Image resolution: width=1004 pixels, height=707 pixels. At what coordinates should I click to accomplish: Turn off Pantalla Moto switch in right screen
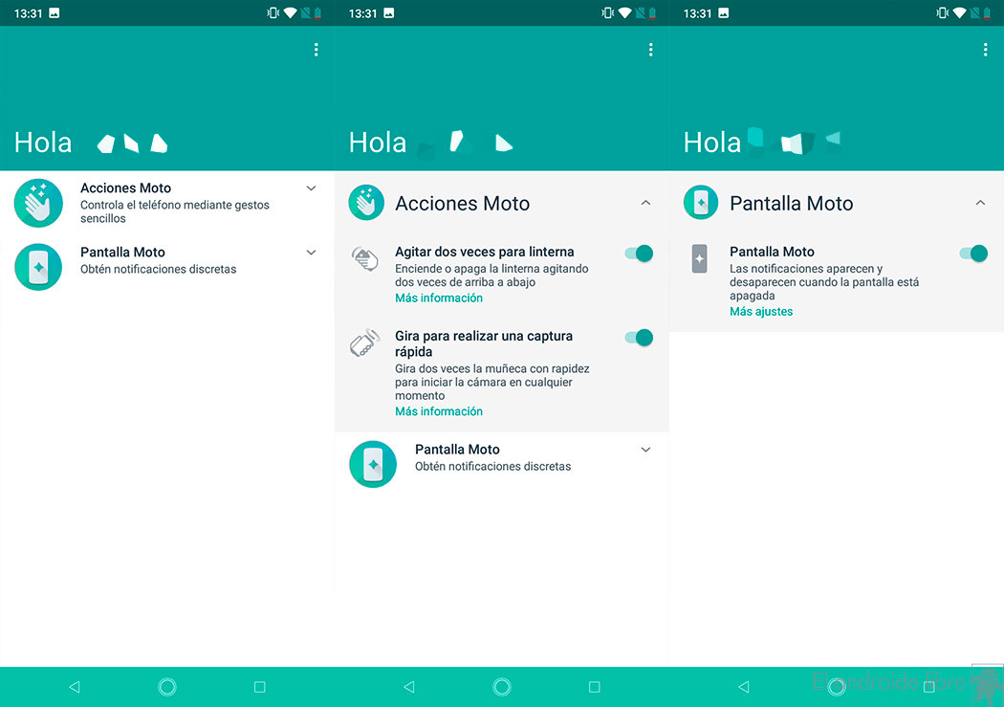coord(974,254)
